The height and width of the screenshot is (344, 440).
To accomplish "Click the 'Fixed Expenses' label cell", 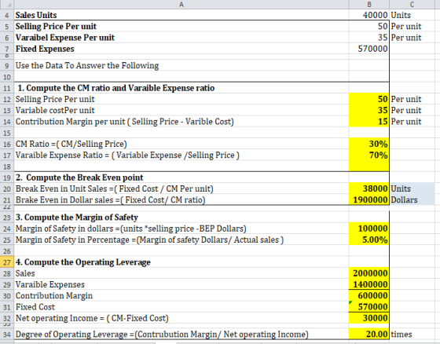I will [181, 49].
